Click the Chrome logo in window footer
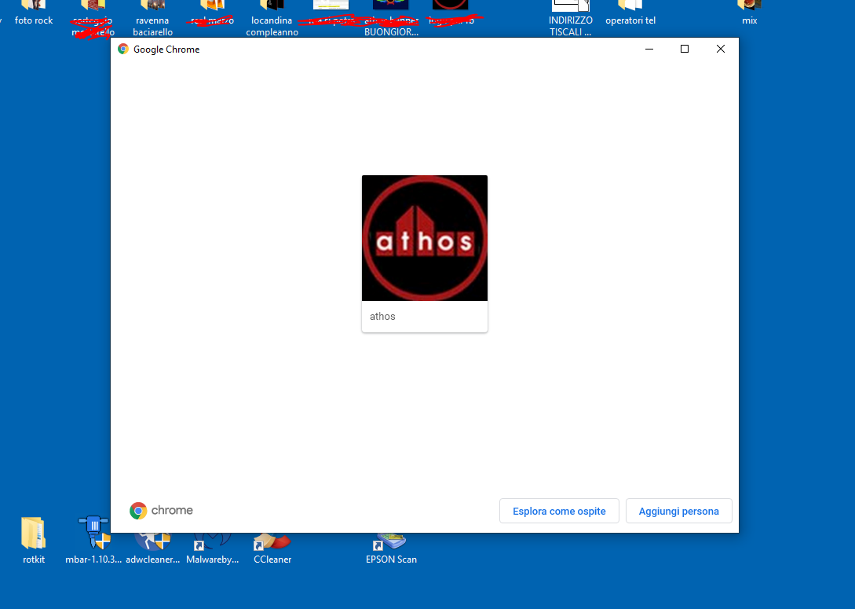 click(x=161, y=511)
